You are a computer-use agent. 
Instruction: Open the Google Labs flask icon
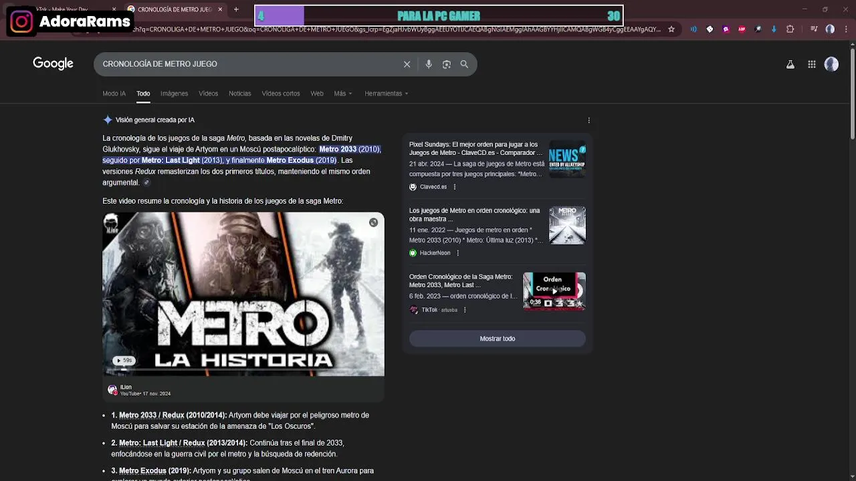pyautogui.click(x=790, y=64)
